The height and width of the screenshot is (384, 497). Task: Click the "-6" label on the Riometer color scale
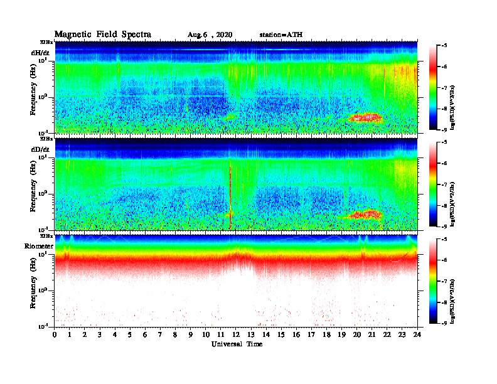(444, 260)
